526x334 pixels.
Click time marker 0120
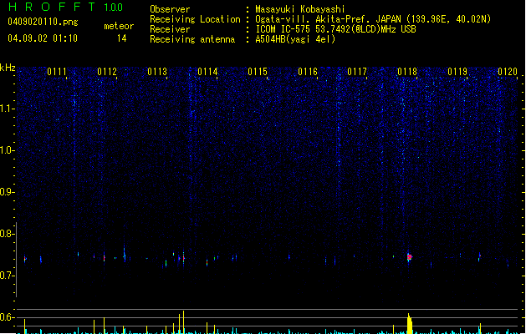click(x=508, y=72)
